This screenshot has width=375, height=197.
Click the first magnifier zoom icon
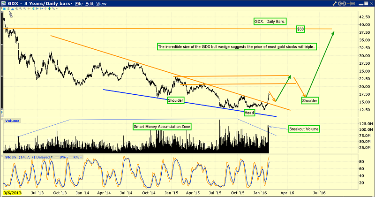coord(21,9)
